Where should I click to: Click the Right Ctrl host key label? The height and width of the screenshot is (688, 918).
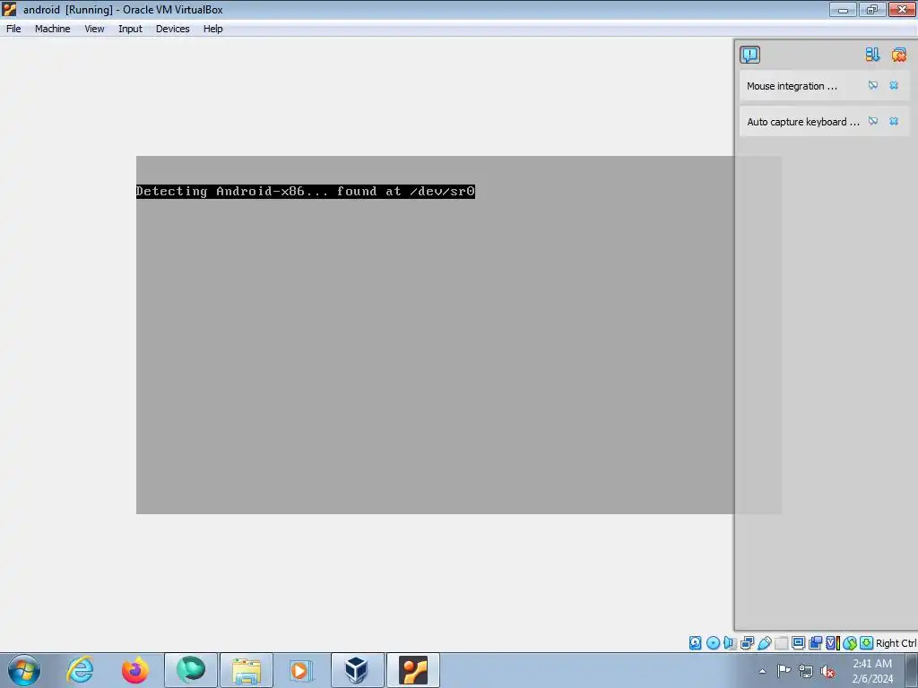tap(896, 643)
